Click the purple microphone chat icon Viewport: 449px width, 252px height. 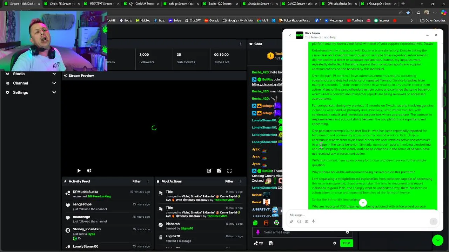click(x=258, y=232)
